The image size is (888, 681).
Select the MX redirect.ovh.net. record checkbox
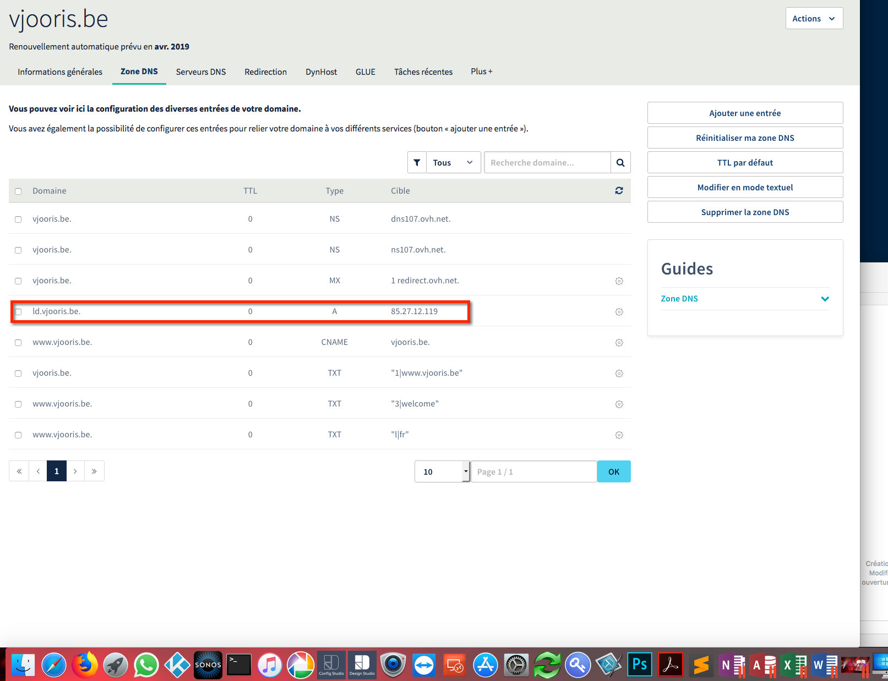click(18, 281)
